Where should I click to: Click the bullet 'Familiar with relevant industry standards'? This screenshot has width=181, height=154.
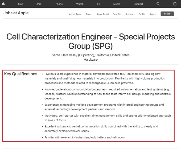point(85,138)
